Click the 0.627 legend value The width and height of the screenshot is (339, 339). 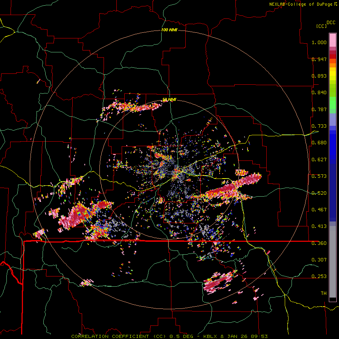tap(319, 160)
